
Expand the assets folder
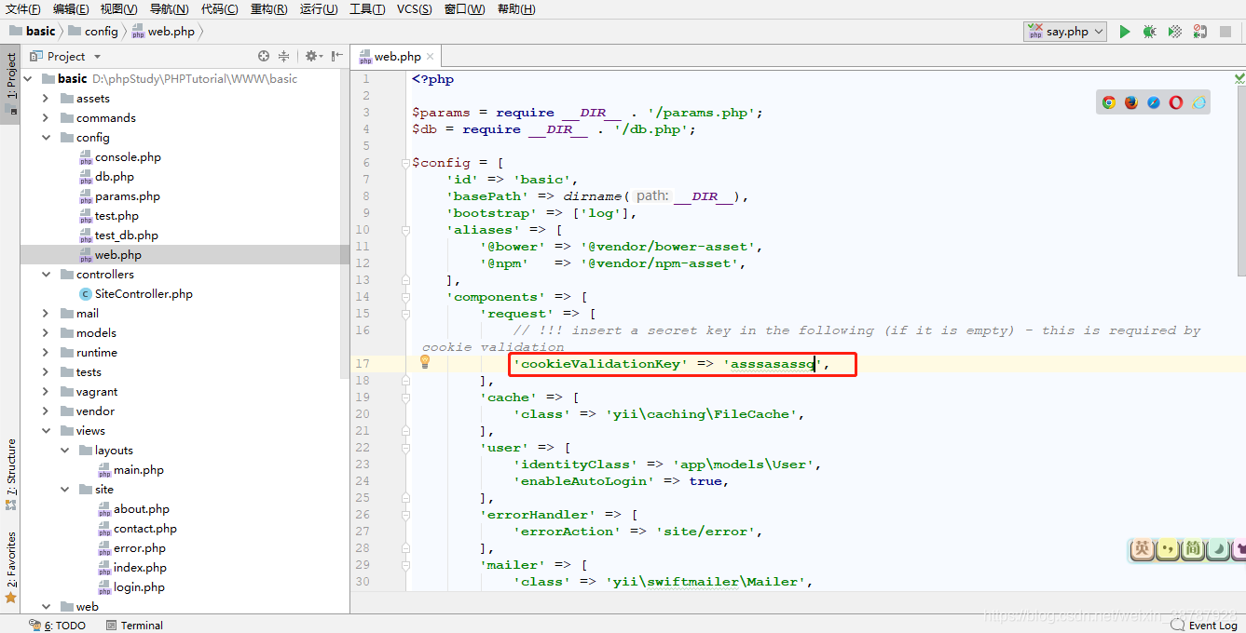pyautogui.click(x=46, y=99)
